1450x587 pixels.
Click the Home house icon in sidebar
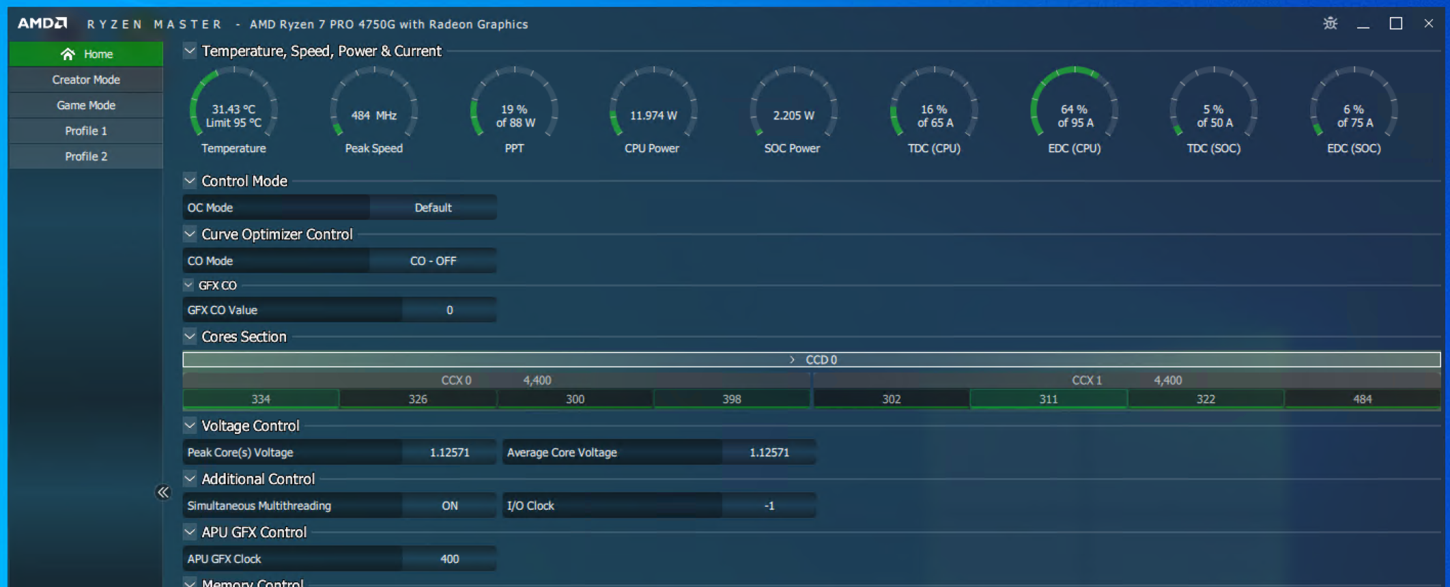pyautogui.click(x=68, y=54)
